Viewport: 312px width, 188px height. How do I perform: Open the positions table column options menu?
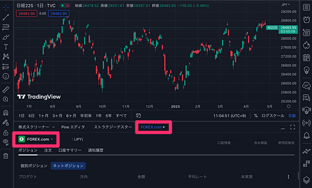(x=289, y=177)
